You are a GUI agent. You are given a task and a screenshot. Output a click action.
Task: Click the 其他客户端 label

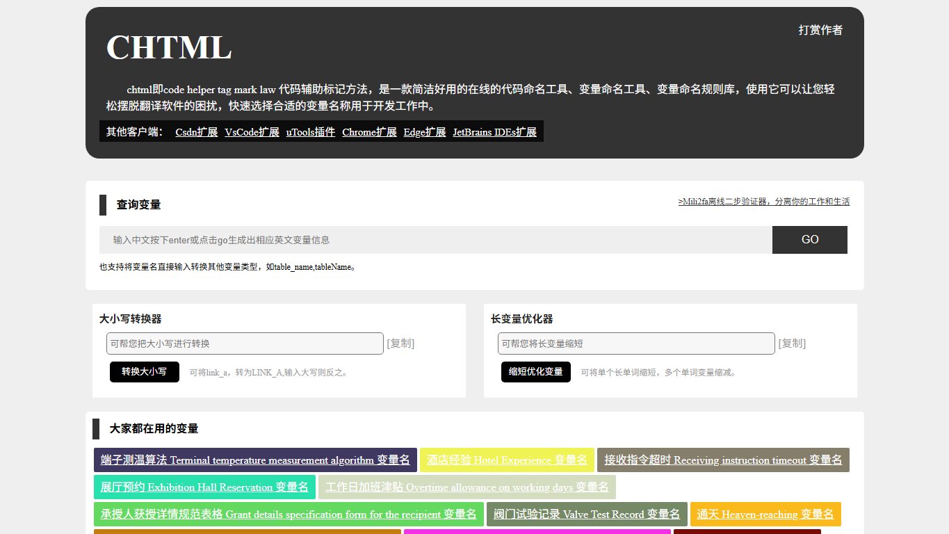click(x=135, y=132)
